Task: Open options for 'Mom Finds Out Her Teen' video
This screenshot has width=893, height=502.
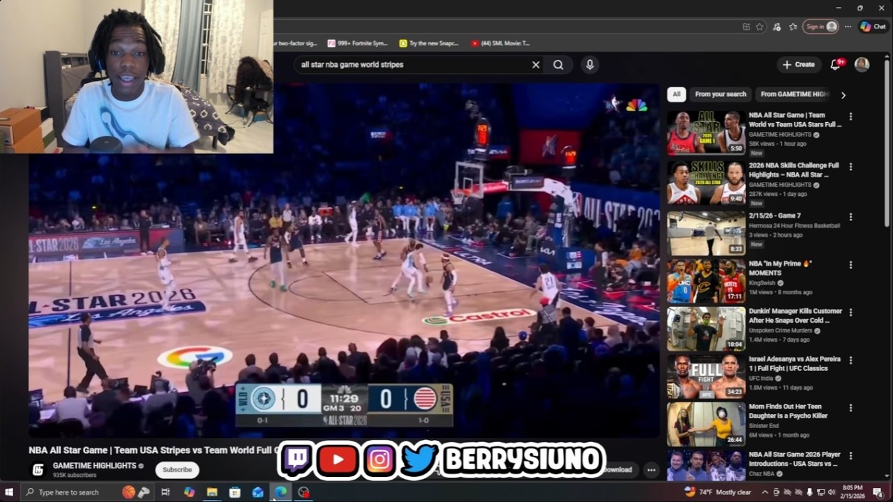Action: point(850,408)
